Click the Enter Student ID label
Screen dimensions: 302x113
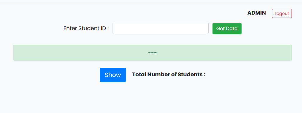(x=86, y=28)
